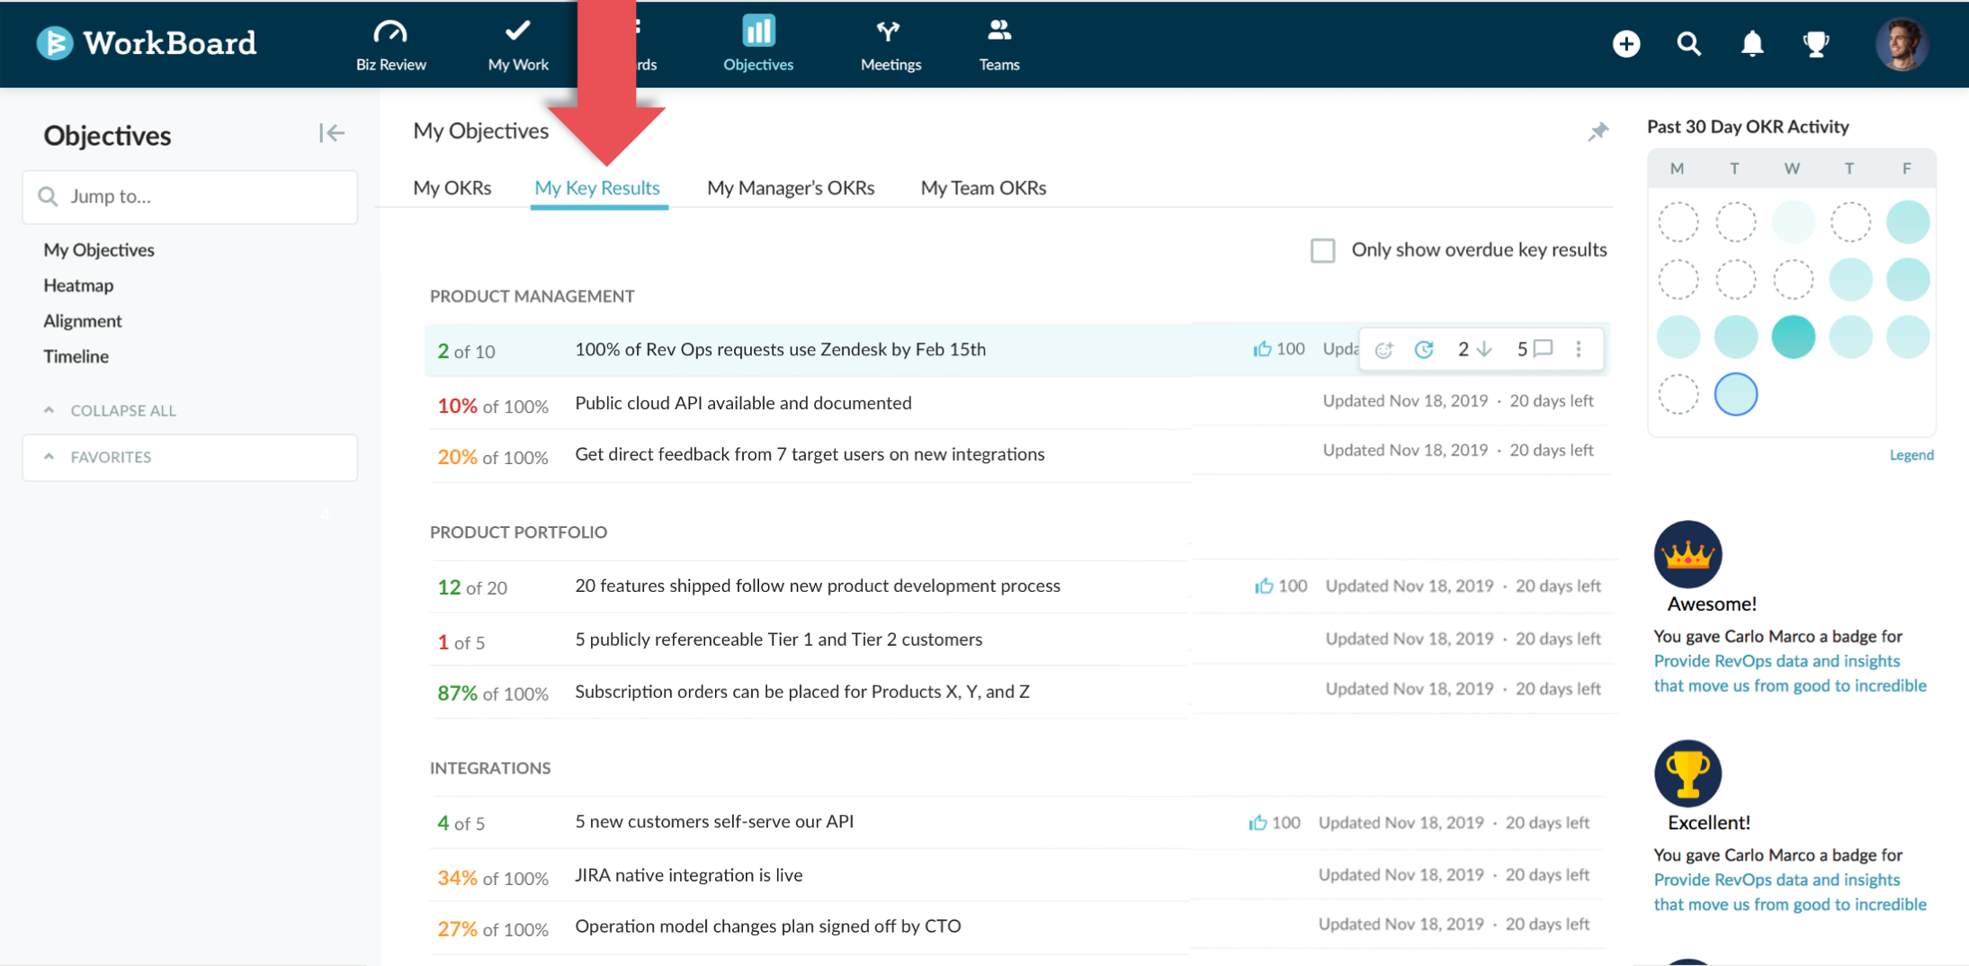The width and height of the screenshot is (1969, 966).
Task: Click the refresh update icon on Zendesk row
Action: click(1423, 349)
